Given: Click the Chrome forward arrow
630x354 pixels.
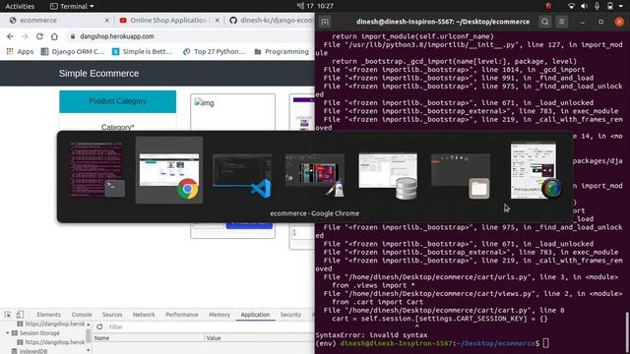Looking at the screenshot, I should point(25,36).
